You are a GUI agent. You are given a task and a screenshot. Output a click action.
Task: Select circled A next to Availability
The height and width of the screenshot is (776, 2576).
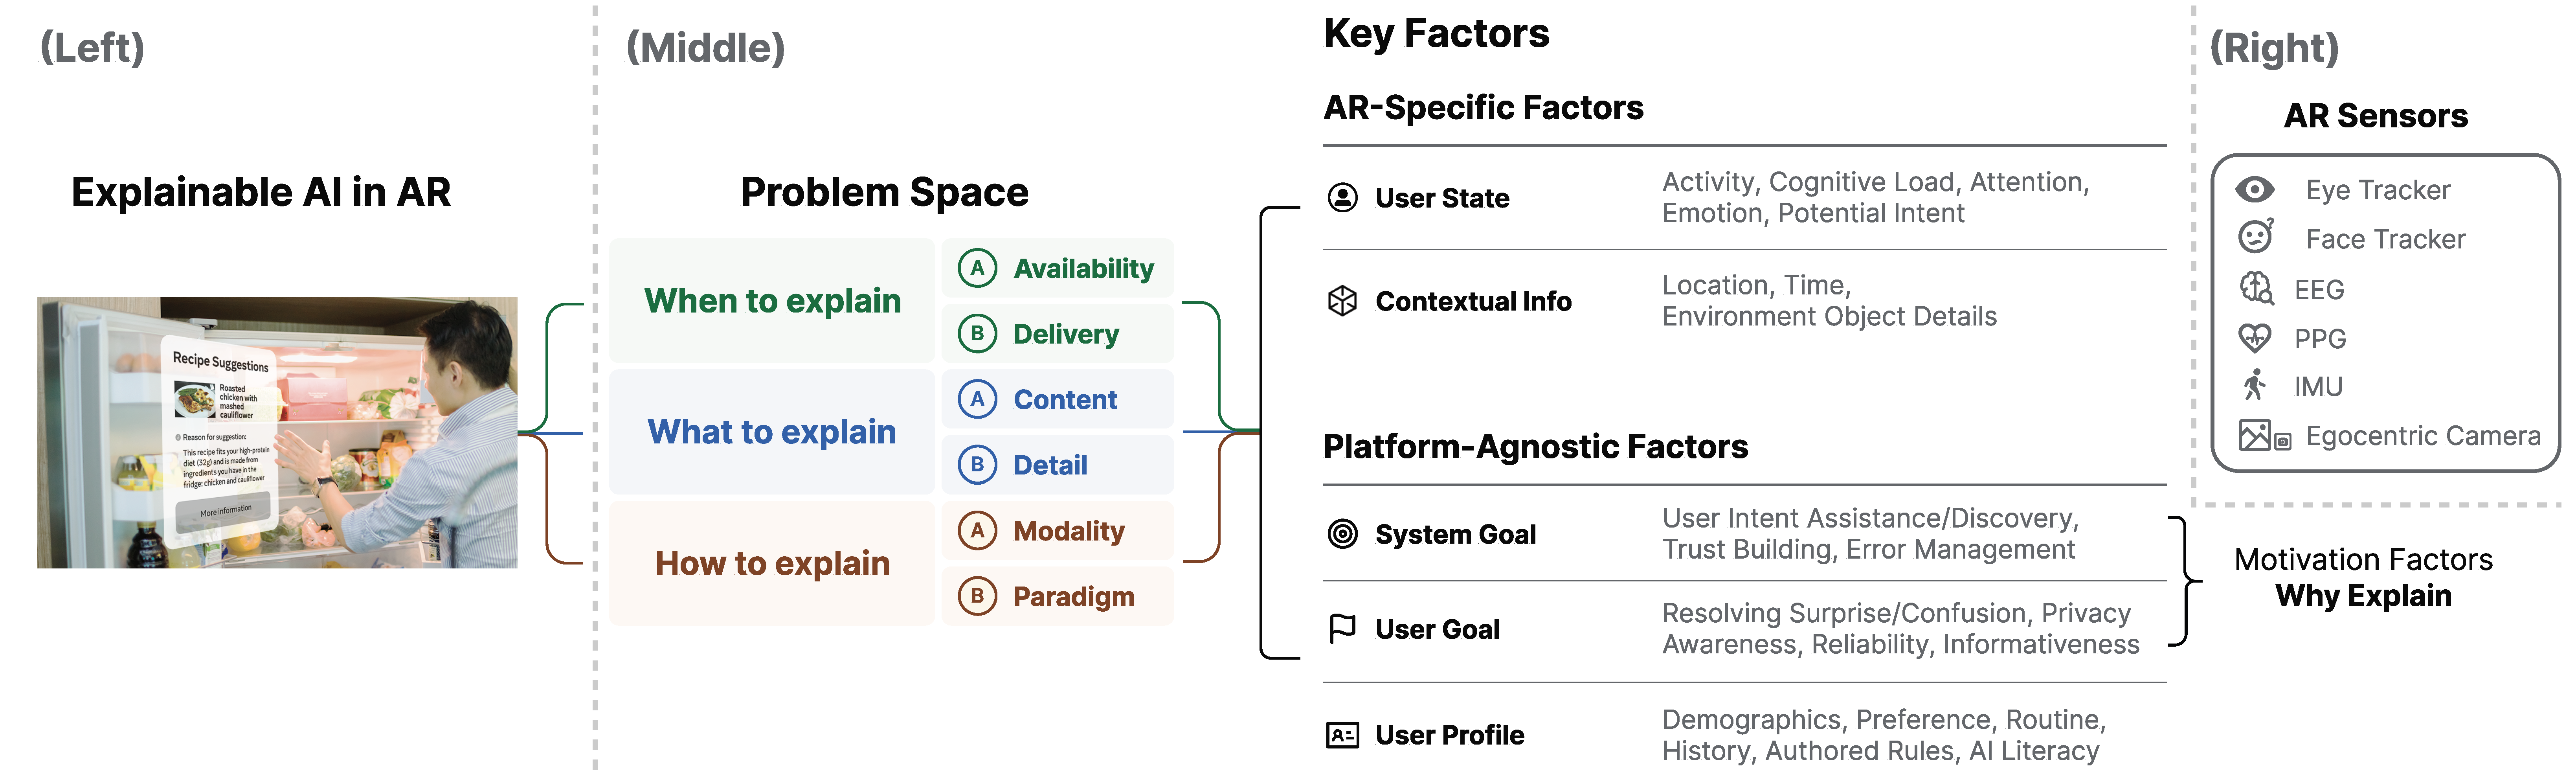tap(977, 268)
